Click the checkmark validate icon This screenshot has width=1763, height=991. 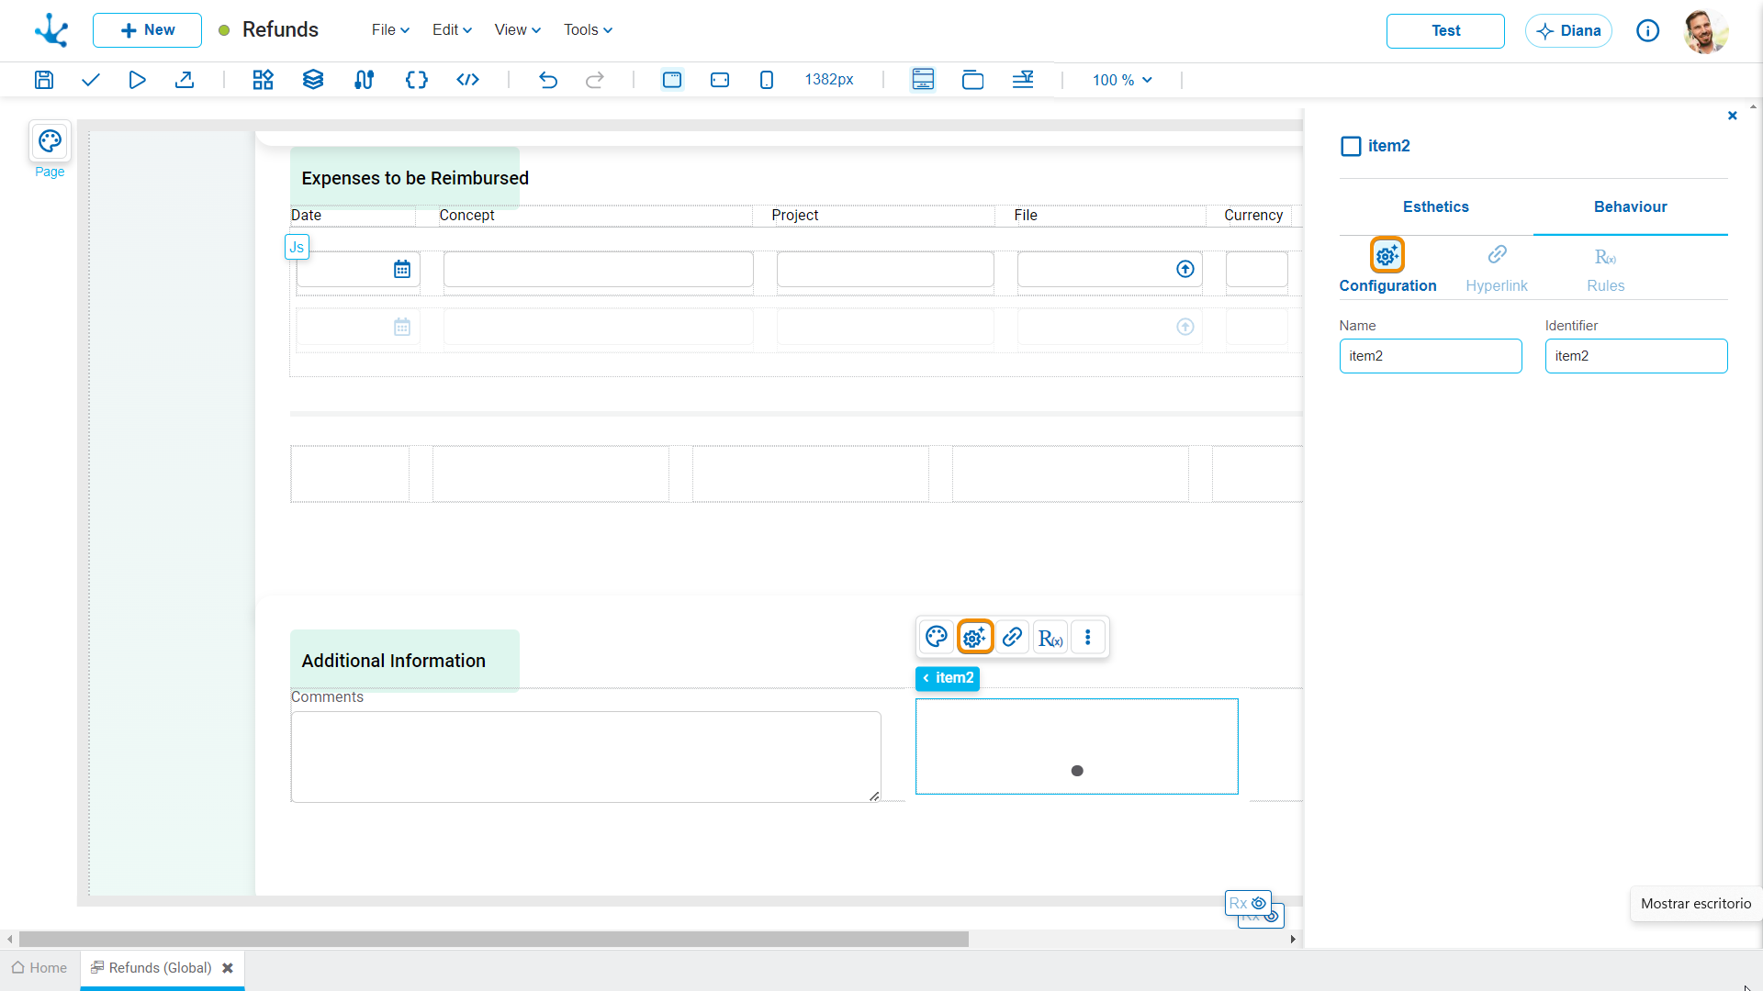point(90,80)
